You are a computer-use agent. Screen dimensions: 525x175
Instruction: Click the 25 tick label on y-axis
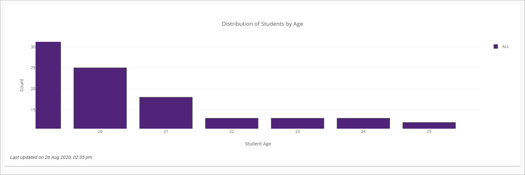[x=33, y=68]
